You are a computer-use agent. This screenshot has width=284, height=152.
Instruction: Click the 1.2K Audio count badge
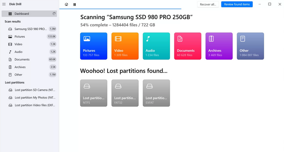(53, 52)
